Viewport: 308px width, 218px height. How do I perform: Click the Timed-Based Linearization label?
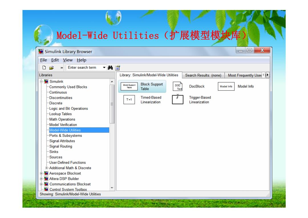[151, 100]
